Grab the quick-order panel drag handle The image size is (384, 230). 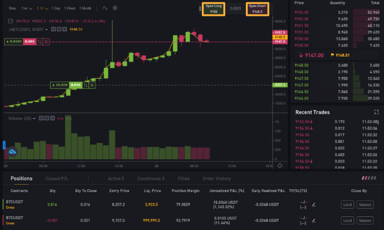pos(200,8)
